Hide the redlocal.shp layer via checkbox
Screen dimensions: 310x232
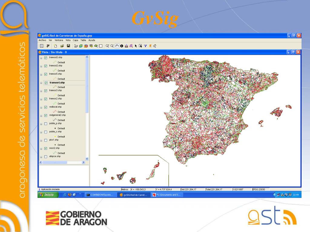coord(46,107)
